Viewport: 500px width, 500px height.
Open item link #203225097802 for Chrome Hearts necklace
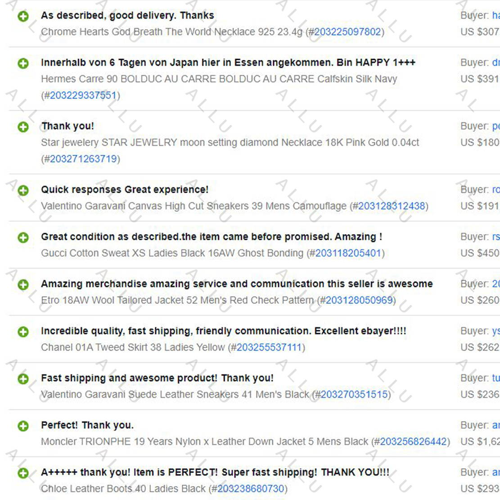pos(347,32)
